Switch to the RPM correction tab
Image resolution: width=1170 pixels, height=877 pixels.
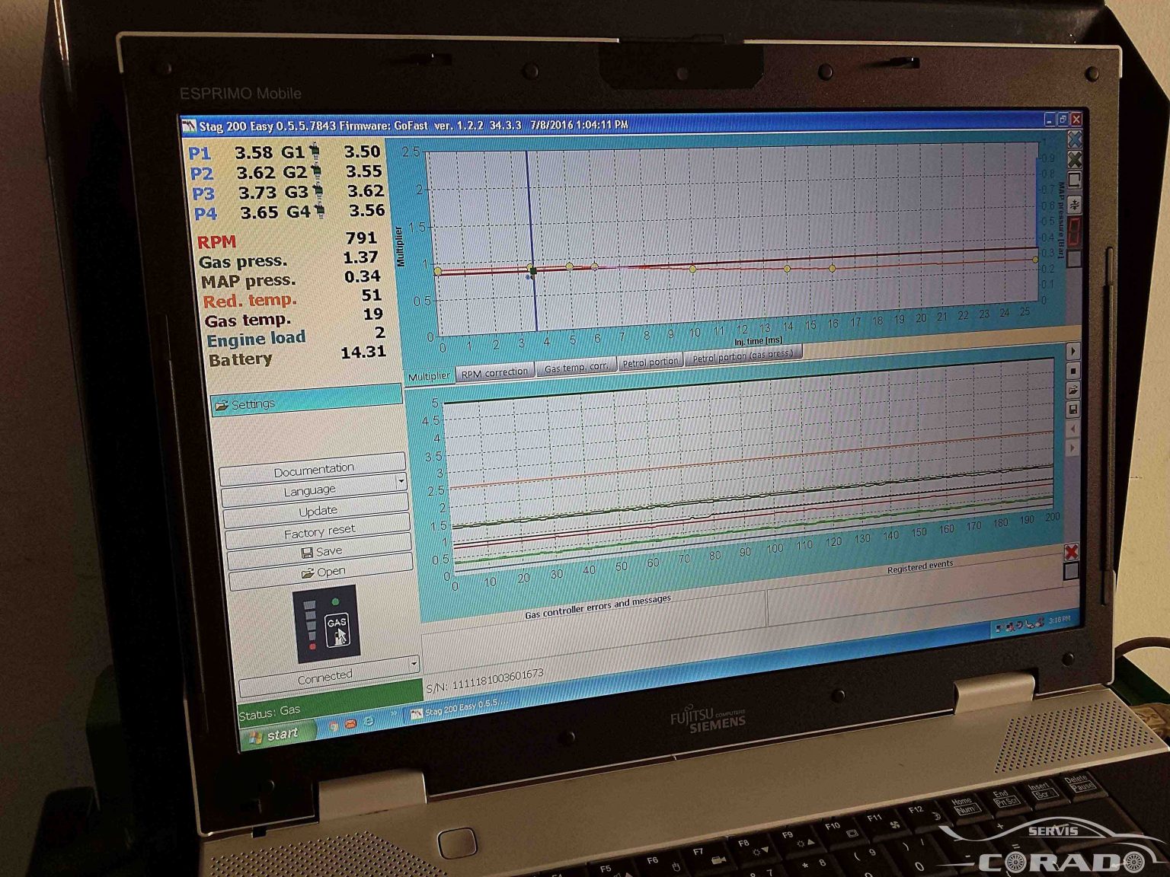point(494,372)
